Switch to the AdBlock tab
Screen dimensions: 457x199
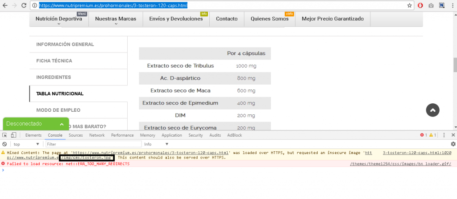pyautogui.click(x=235, y=135)
